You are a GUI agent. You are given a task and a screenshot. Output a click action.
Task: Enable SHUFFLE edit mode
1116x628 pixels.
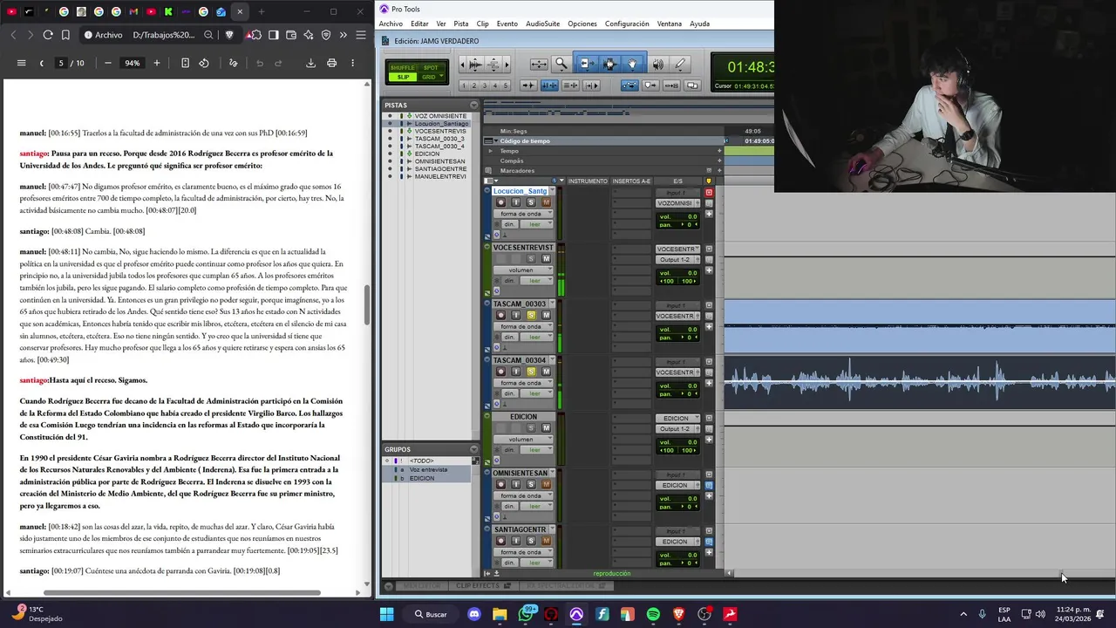tap(402, 67)
